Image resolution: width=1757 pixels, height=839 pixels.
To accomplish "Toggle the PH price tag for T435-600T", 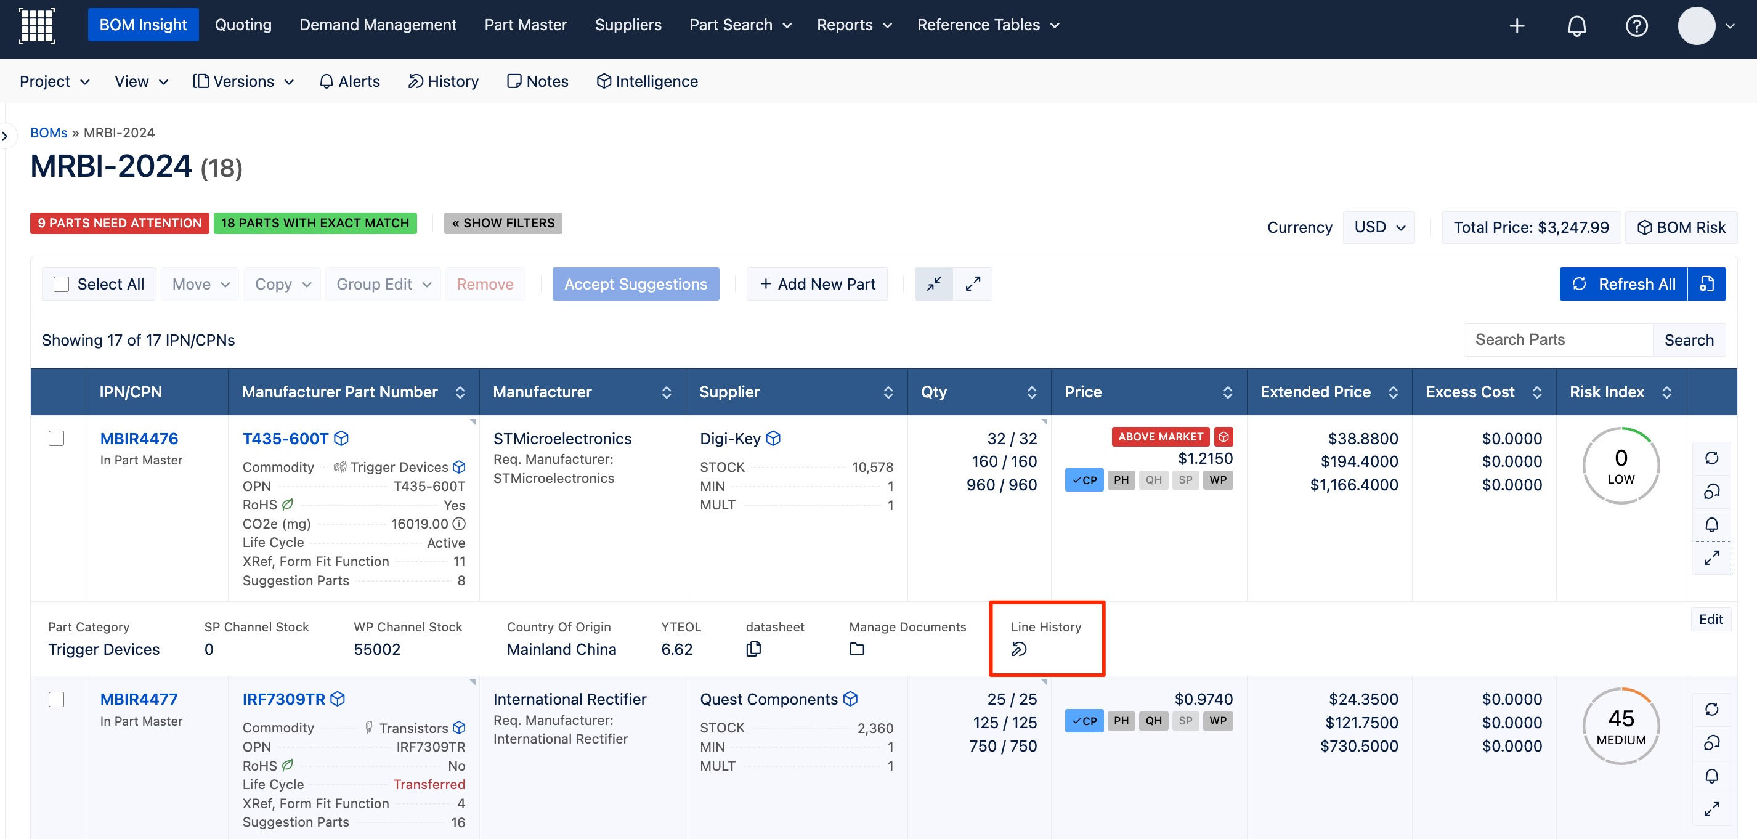I will click(x=1121, y=480).
